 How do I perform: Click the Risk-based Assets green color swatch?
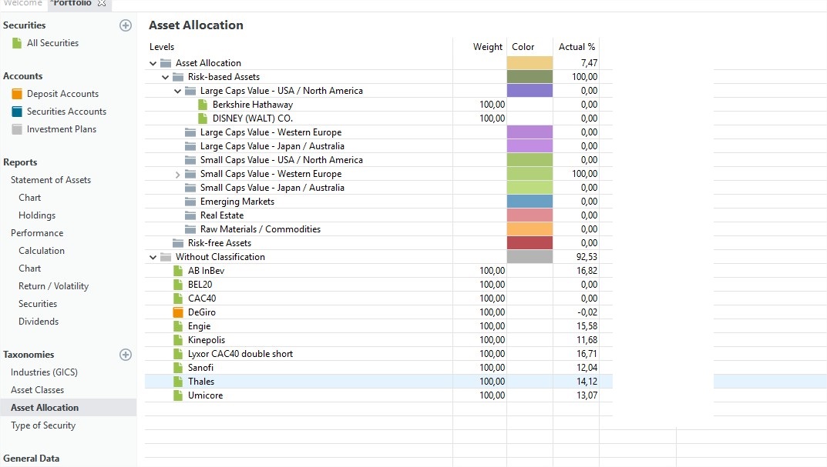coord(529,77)
